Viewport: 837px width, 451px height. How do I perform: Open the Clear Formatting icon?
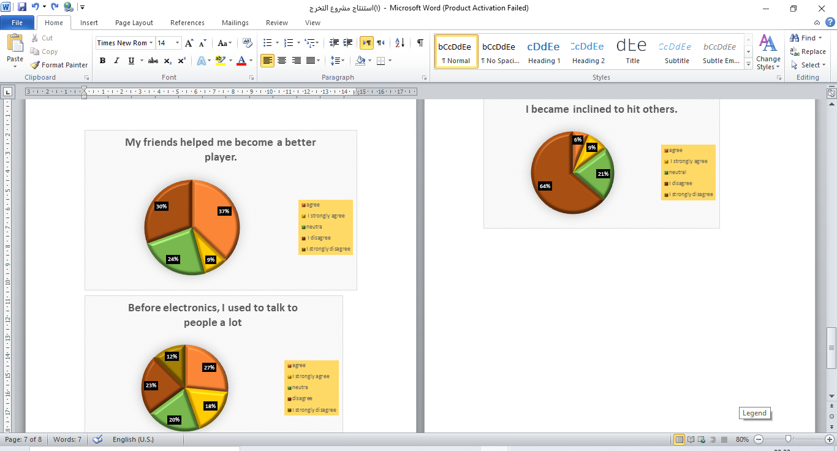(x=247, y=42)
